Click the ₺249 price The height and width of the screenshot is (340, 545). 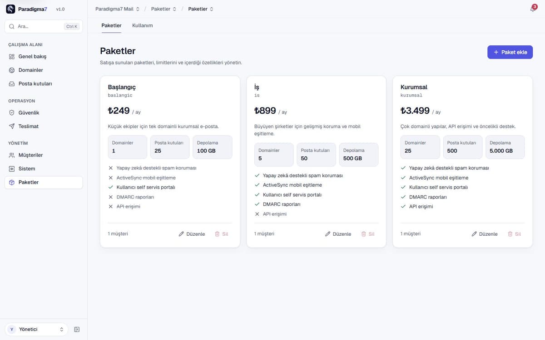pos(119,111)
